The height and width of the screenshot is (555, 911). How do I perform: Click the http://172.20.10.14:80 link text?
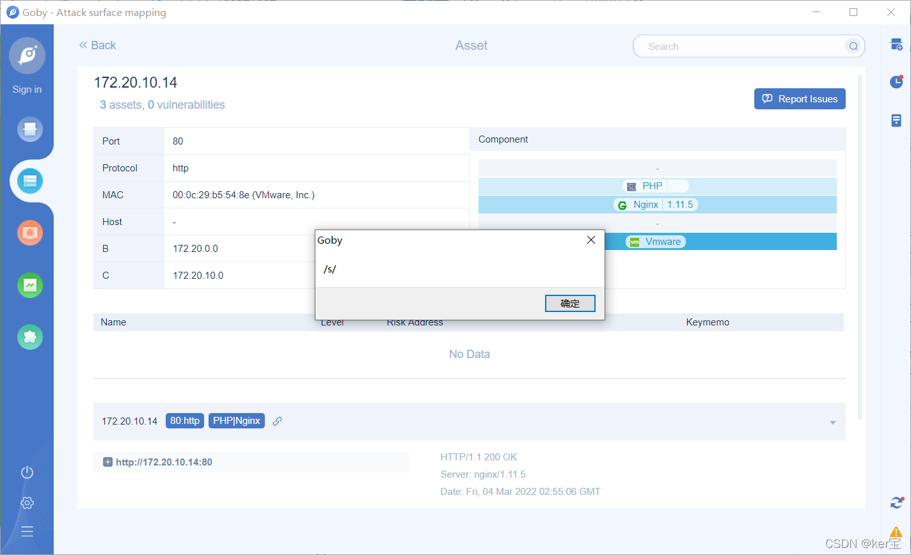coord(164,462)
